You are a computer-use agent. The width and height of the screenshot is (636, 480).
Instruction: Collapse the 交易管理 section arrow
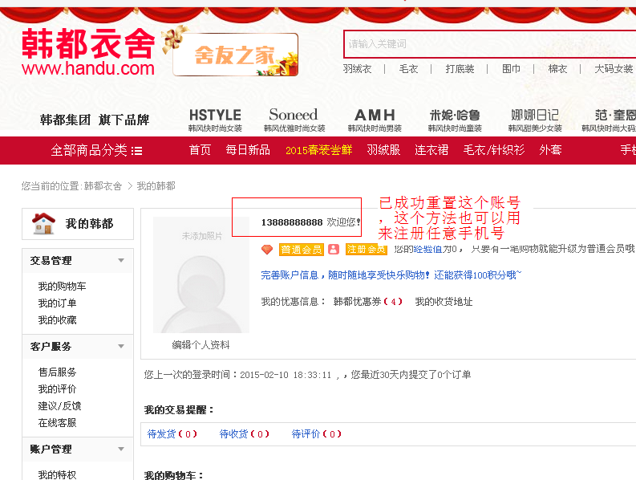(121, 260)
